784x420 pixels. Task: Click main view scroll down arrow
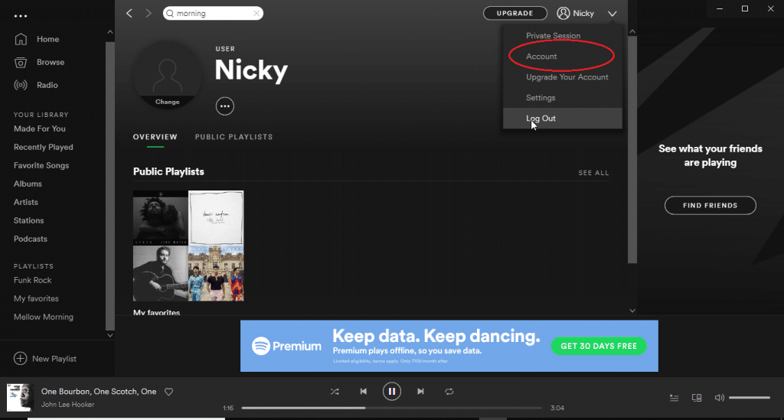point(632,311)
